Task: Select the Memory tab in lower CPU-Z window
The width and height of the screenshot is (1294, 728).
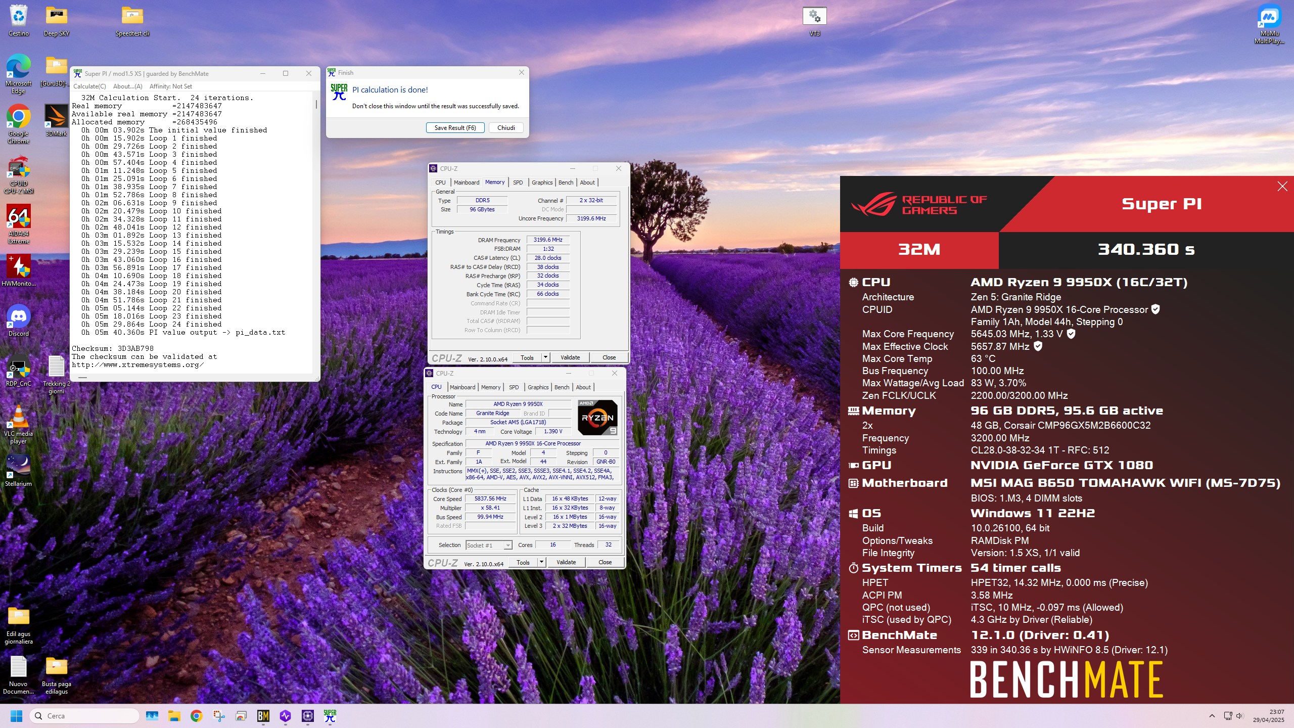Action: (x=491, y=387)
